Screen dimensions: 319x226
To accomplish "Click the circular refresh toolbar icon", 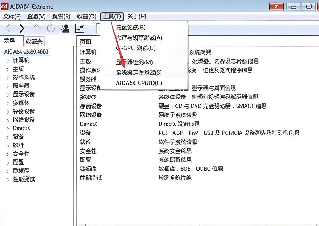I will coord(50,28).
